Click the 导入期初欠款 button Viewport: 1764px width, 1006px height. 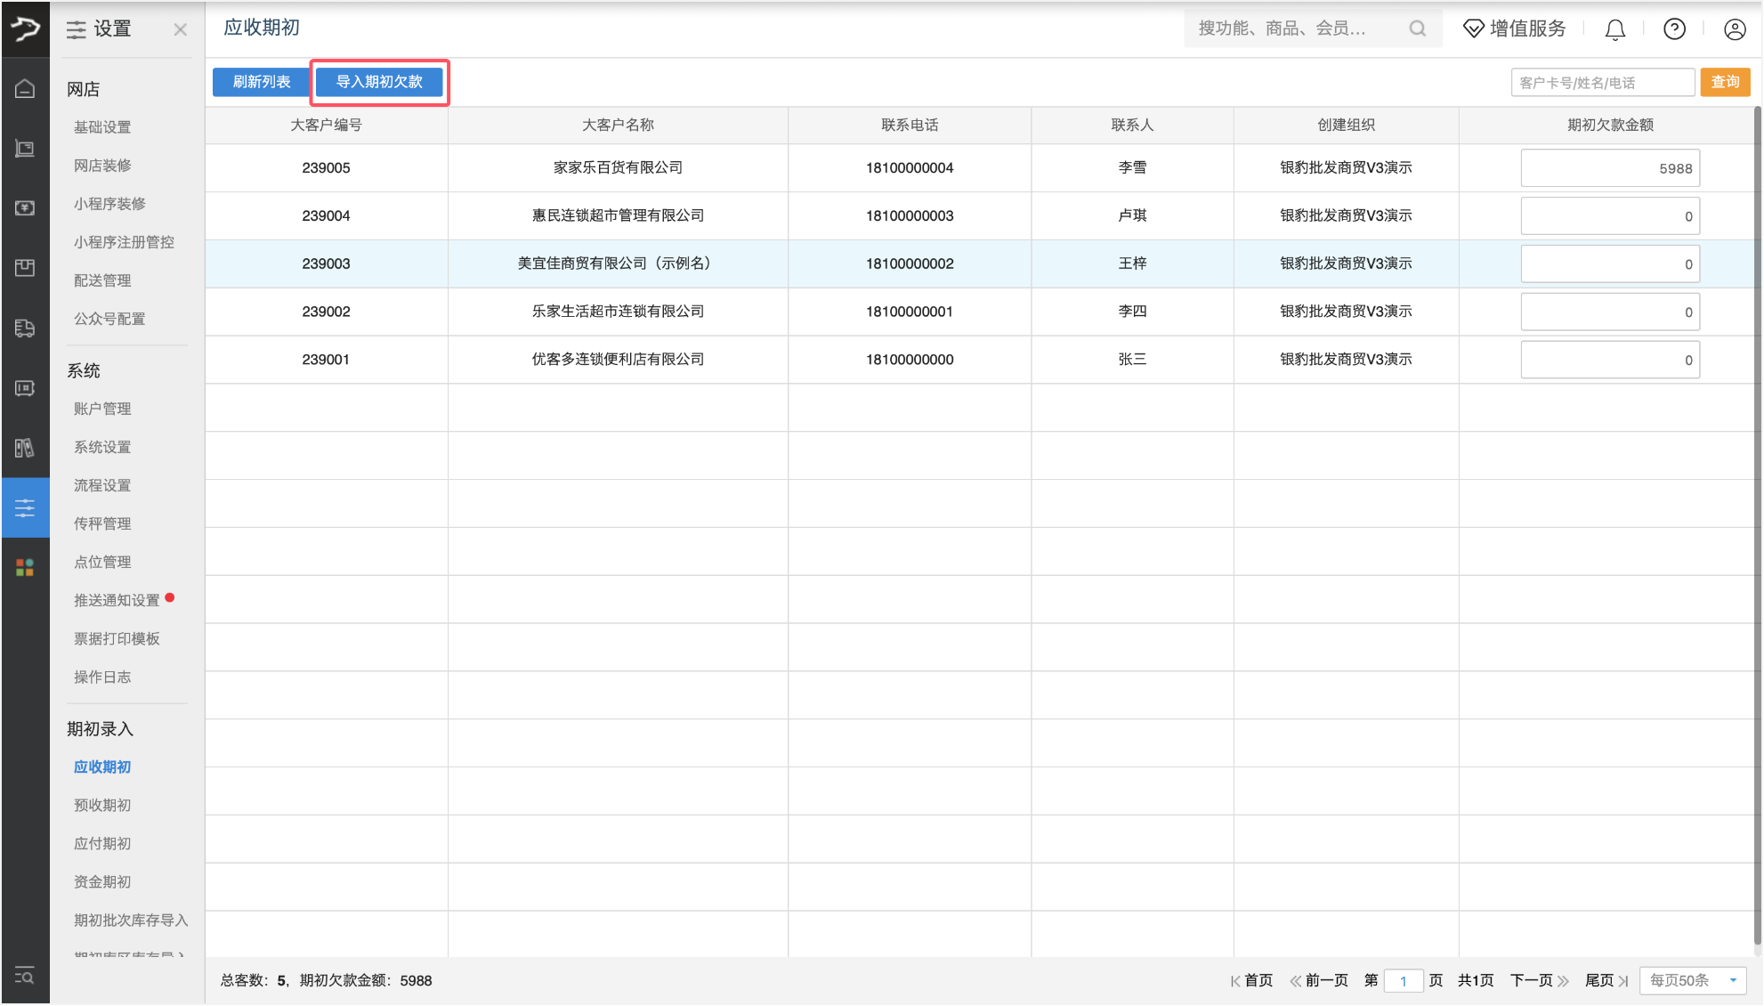point(380,82)
